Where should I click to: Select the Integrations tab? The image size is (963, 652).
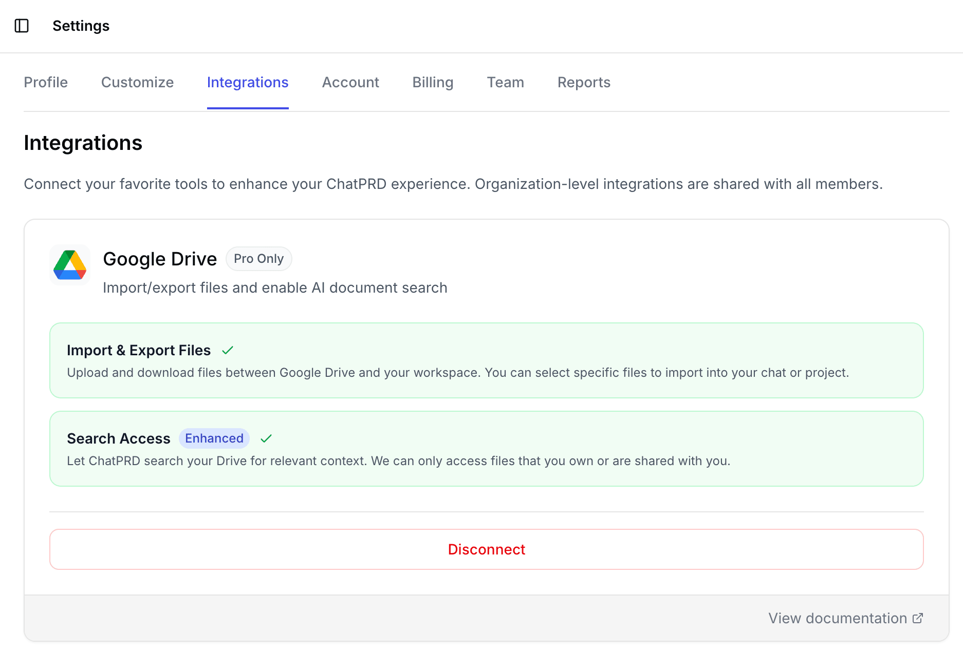(x=248, y=82)
